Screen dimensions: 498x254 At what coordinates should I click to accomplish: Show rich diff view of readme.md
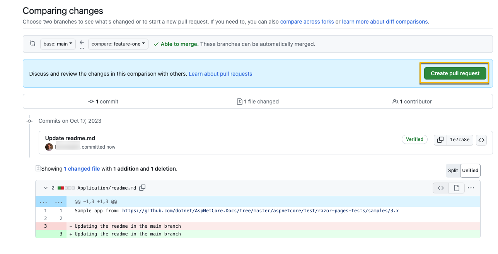click(457, 188)
